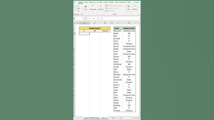Screen dimensions: 214x120
Task: Click the Enter checkmark in formula bar
Action: [x=94, y=18]
